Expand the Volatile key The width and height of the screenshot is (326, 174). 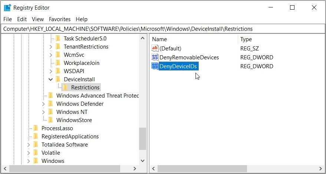pyautogui.click(x=29, y=153)
